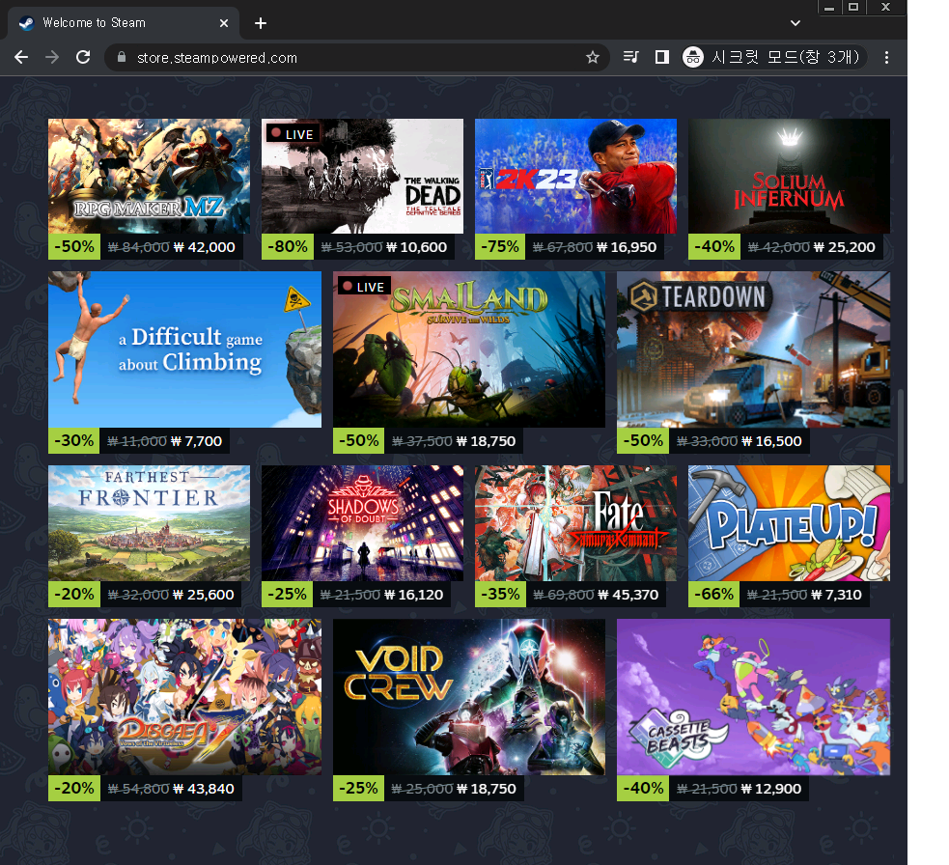
Task: Open the PlateUp! game capsule
Action: [789, 523]
